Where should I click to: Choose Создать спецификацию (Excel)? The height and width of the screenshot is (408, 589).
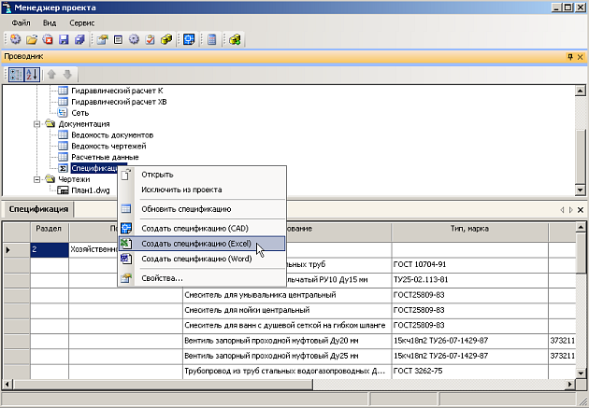point(202,244)
